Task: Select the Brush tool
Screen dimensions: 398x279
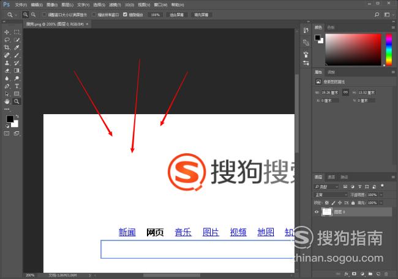Action: click(17, 55)
